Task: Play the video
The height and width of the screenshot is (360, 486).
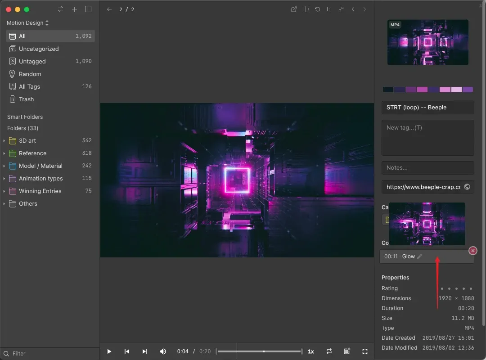Action: pos(109,351)
